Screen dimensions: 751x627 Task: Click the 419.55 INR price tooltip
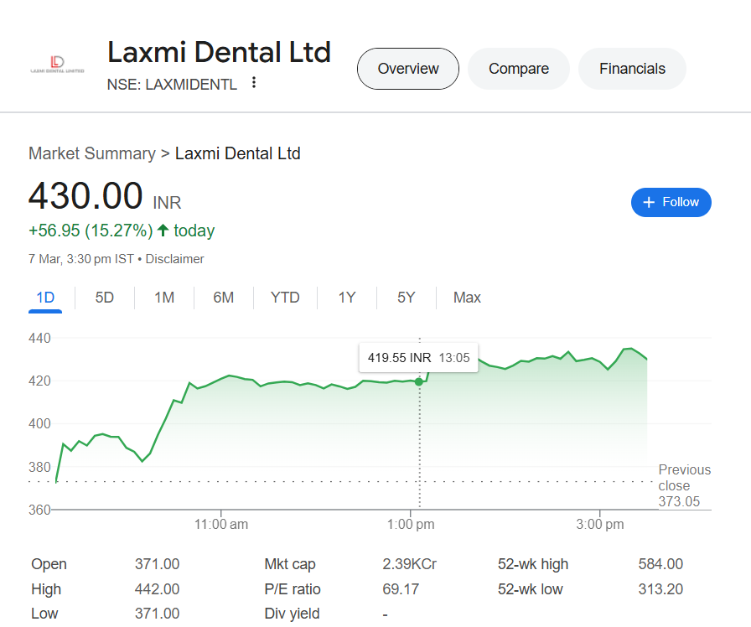point(418,358)
